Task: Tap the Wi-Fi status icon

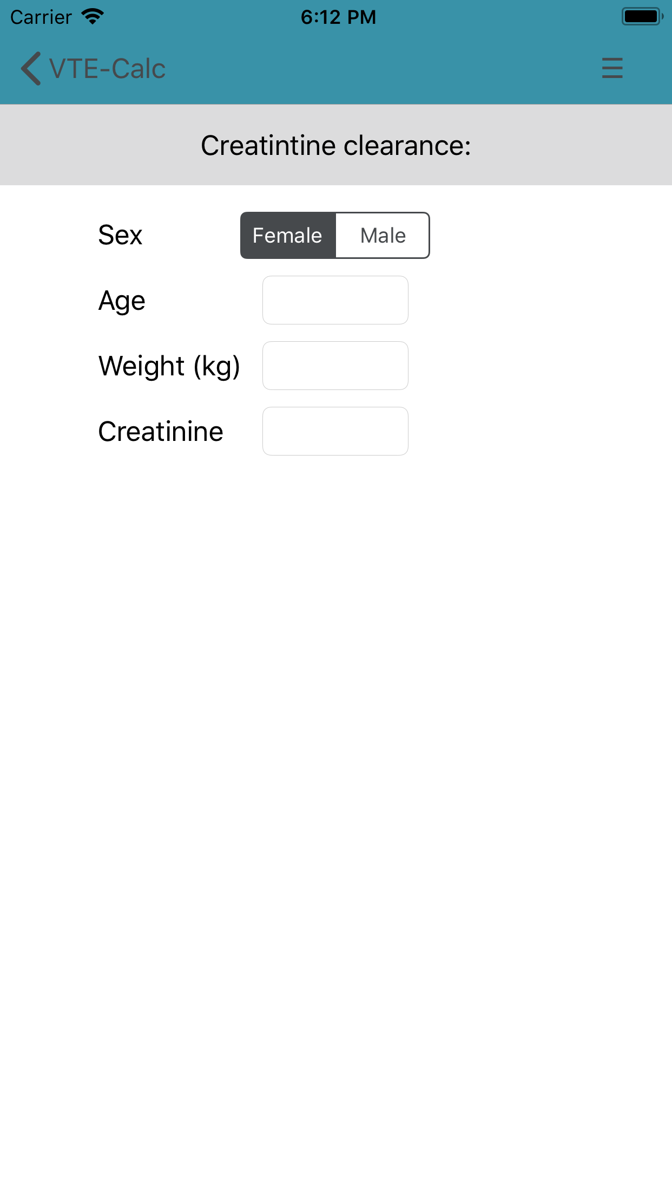Action: click(93, 17)
